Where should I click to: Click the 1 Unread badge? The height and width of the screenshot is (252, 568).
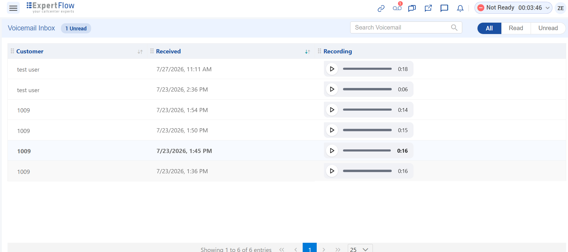coord(76,28)
